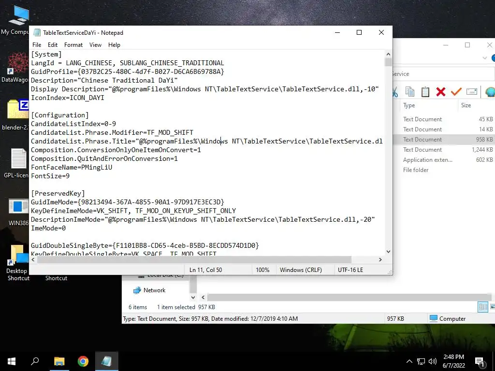495x371 pixels.
Task: Open the Format menu in Notepad
Action: click(73, 45)
